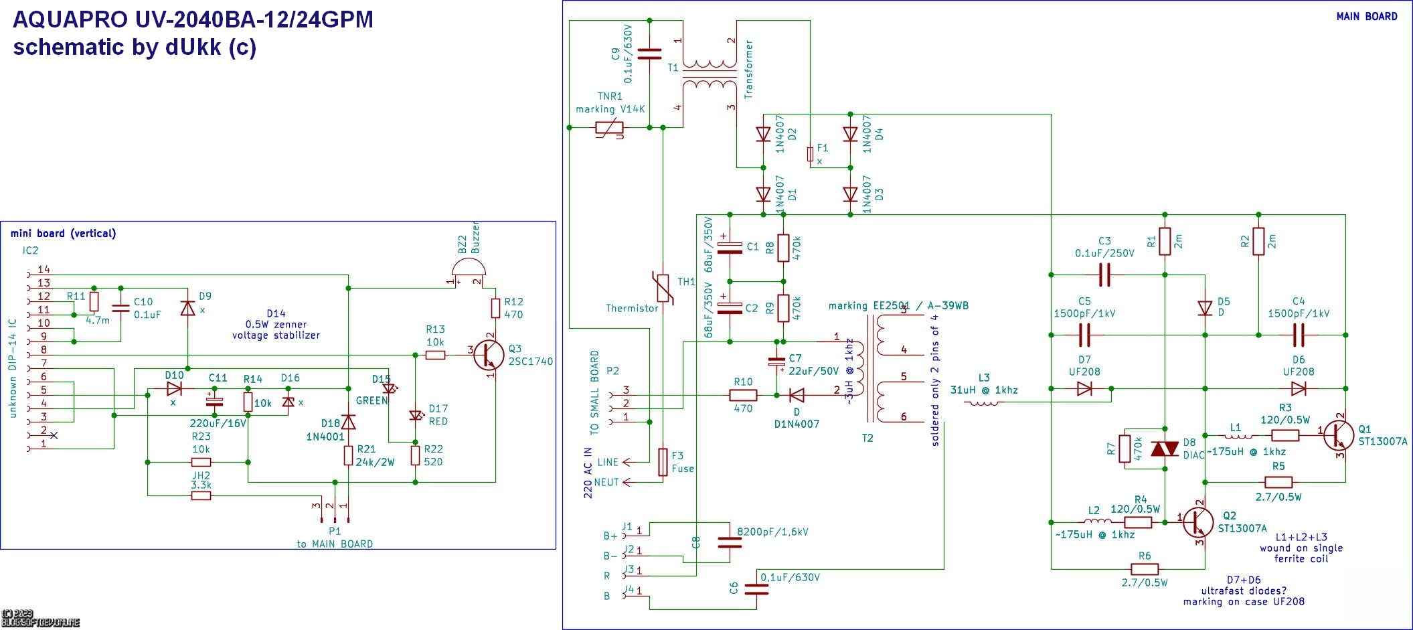
Task: Click the Q3 2SC1740 transistor symbol
Action: point(489,355)
